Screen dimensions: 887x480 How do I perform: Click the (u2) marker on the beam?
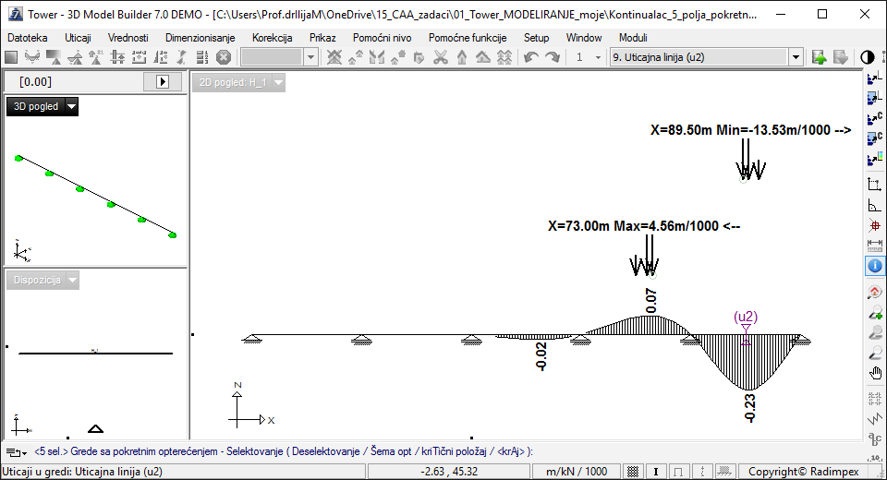click(x=746, y=318)
